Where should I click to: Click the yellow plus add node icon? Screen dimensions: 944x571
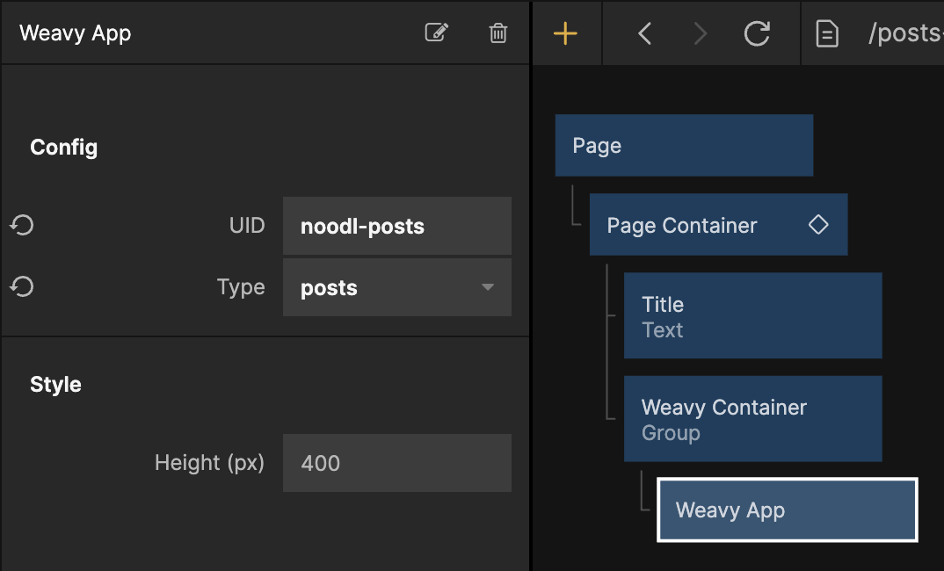[565, 33]
